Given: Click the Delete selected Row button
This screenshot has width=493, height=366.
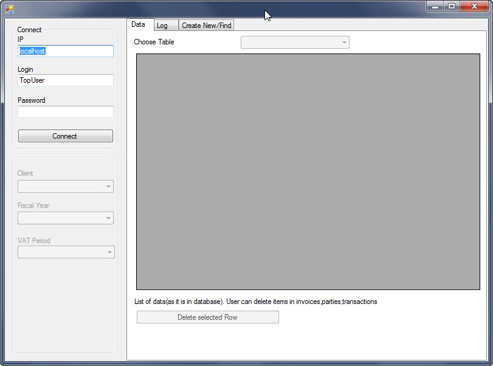Looking at the screenshot, I should pyautogui.click(x=207, y=317).
